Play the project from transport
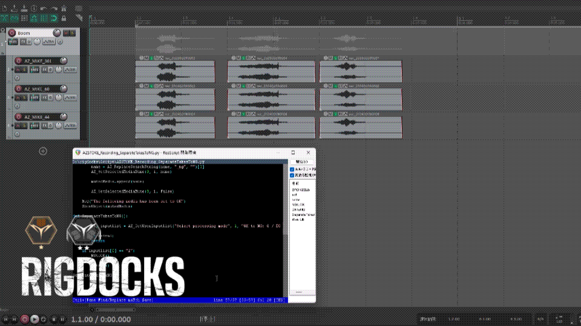The image size is (581, 326). (34, 319)
